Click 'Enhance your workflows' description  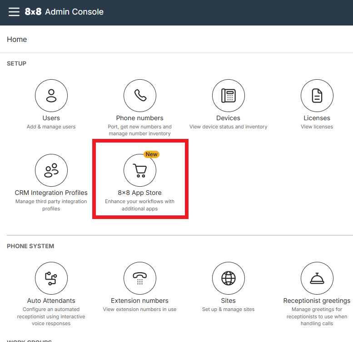[x=139, y=205]
